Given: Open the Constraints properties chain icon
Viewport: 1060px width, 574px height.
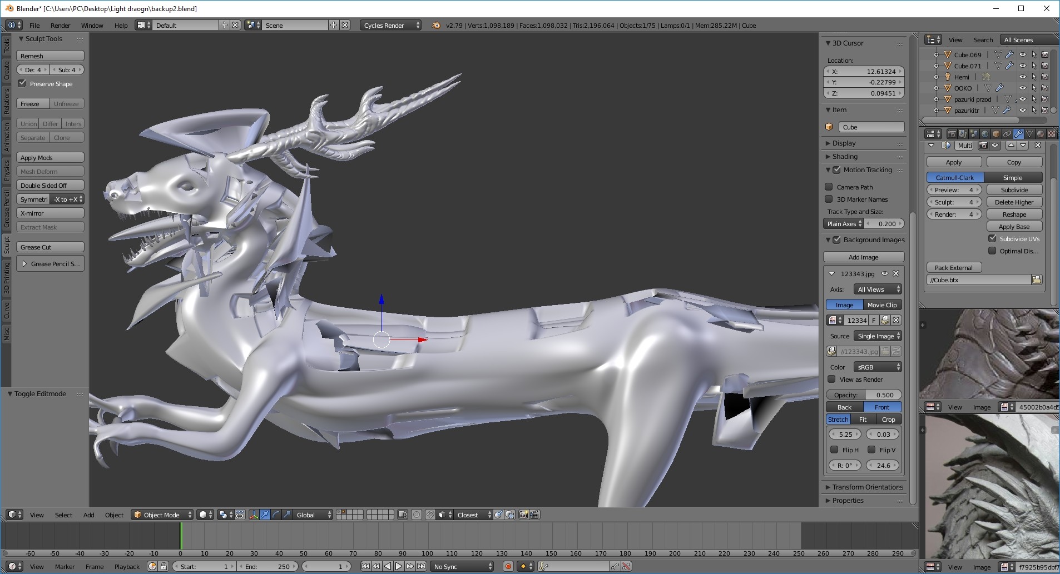Looking at the screenshot, I should pyautogui.click(x=1007, y=134).
